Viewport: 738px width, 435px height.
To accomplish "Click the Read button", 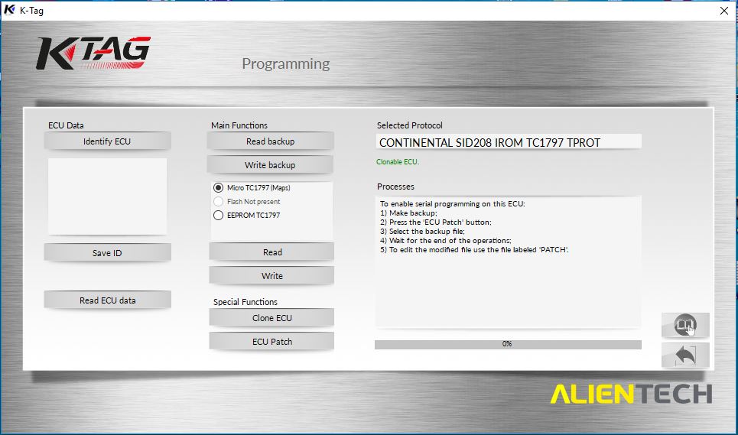I will pyautogui.click(x=271, y=252).
